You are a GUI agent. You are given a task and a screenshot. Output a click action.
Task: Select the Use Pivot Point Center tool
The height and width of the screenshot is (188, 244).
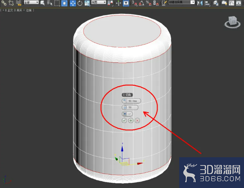point(110,3)
